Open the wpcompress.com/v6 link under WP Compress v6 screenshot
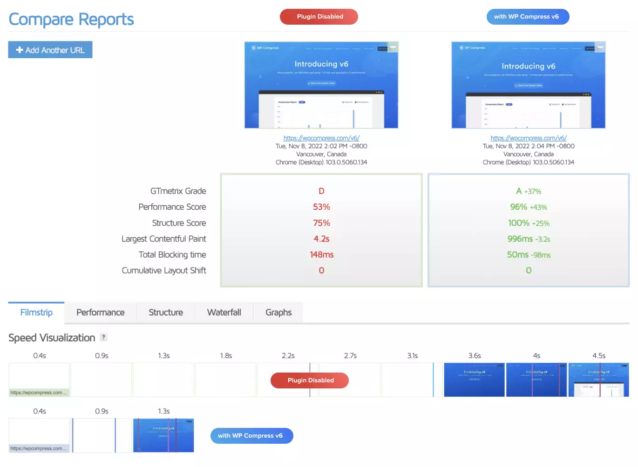Viewport: 638px width, 467px height. tap(529, 138)
